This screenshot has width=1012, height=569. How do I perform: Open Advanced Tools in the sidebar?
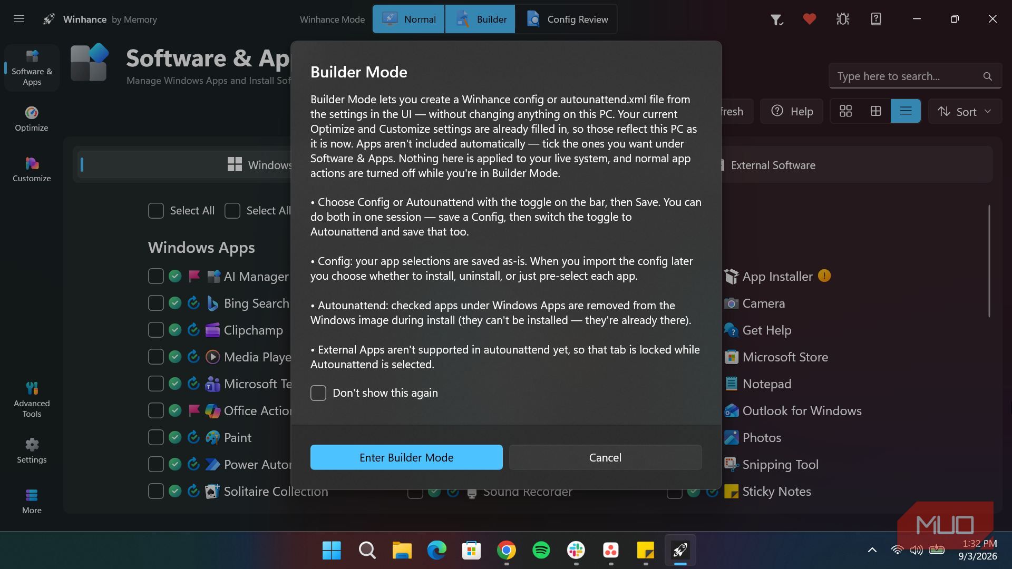(x=32, y=399)
